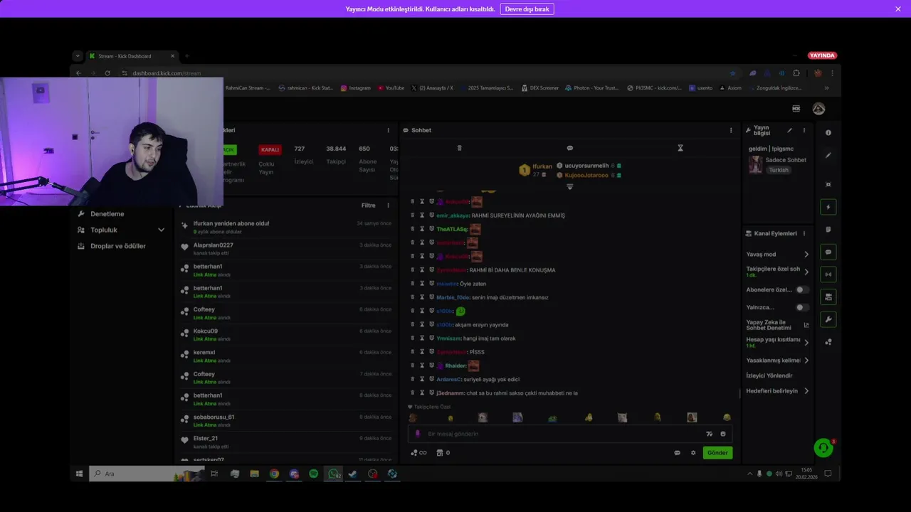Viewport: 911px width, 512px height.
Task: Click the lightning bolt icon in right sidebar
Action: (828, 207)
